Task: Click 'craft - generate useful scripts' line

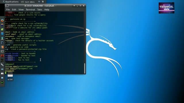Action: [x=21, y=45]
